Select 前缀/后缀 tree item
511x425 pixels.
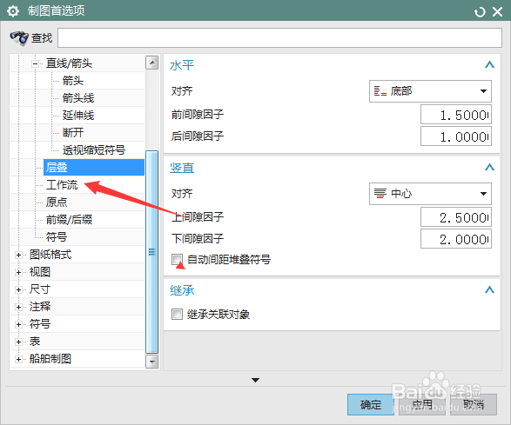pos(69,220)
